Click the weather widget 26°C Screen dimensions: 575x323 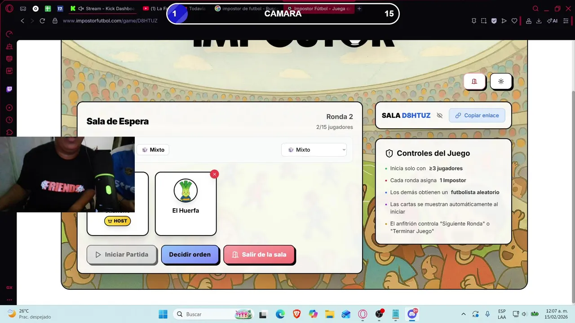pos(30,314)
